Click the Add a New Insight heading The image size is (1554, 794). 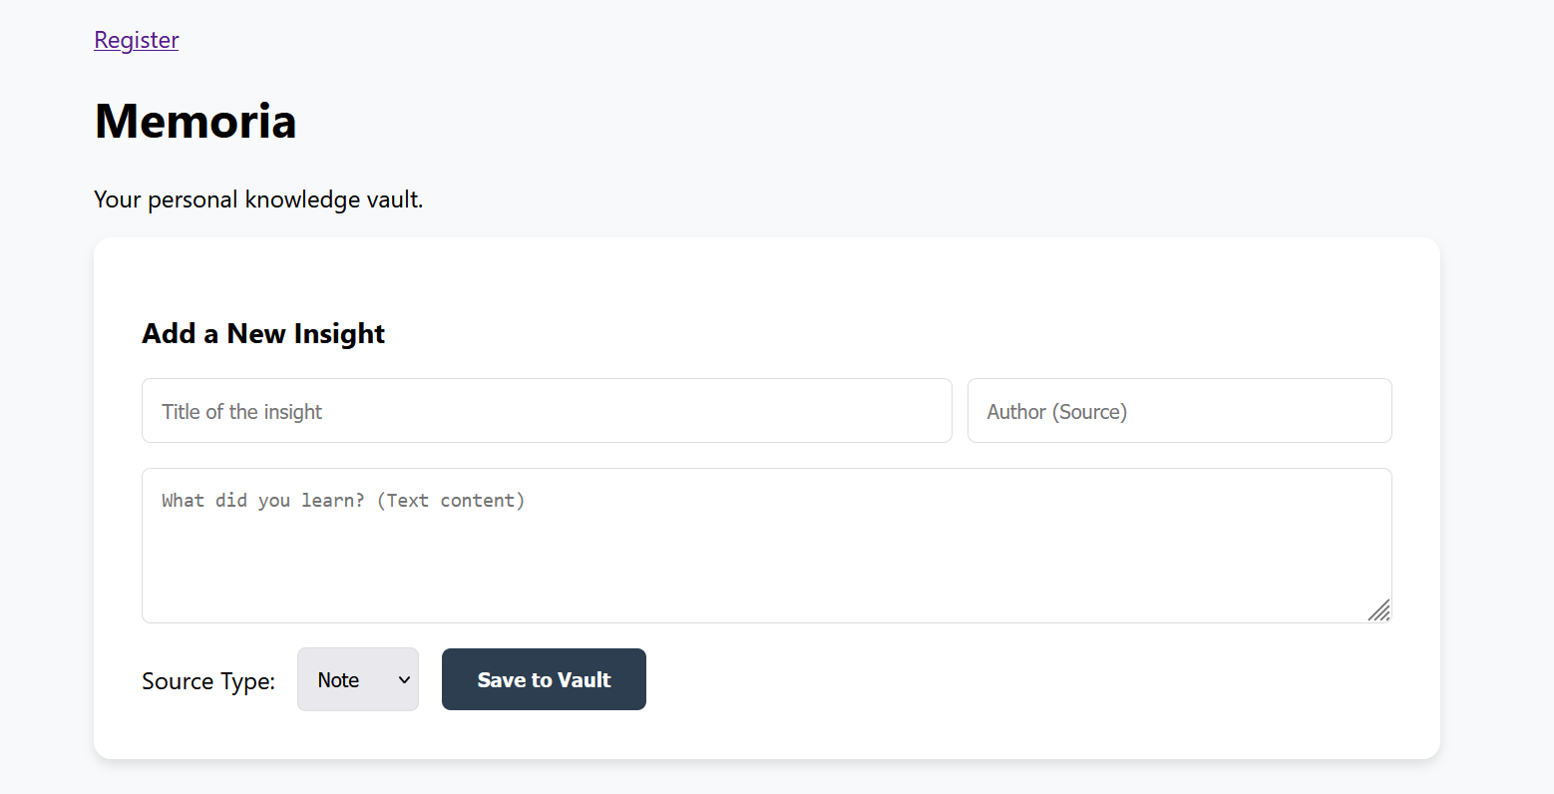click(262, 333)
